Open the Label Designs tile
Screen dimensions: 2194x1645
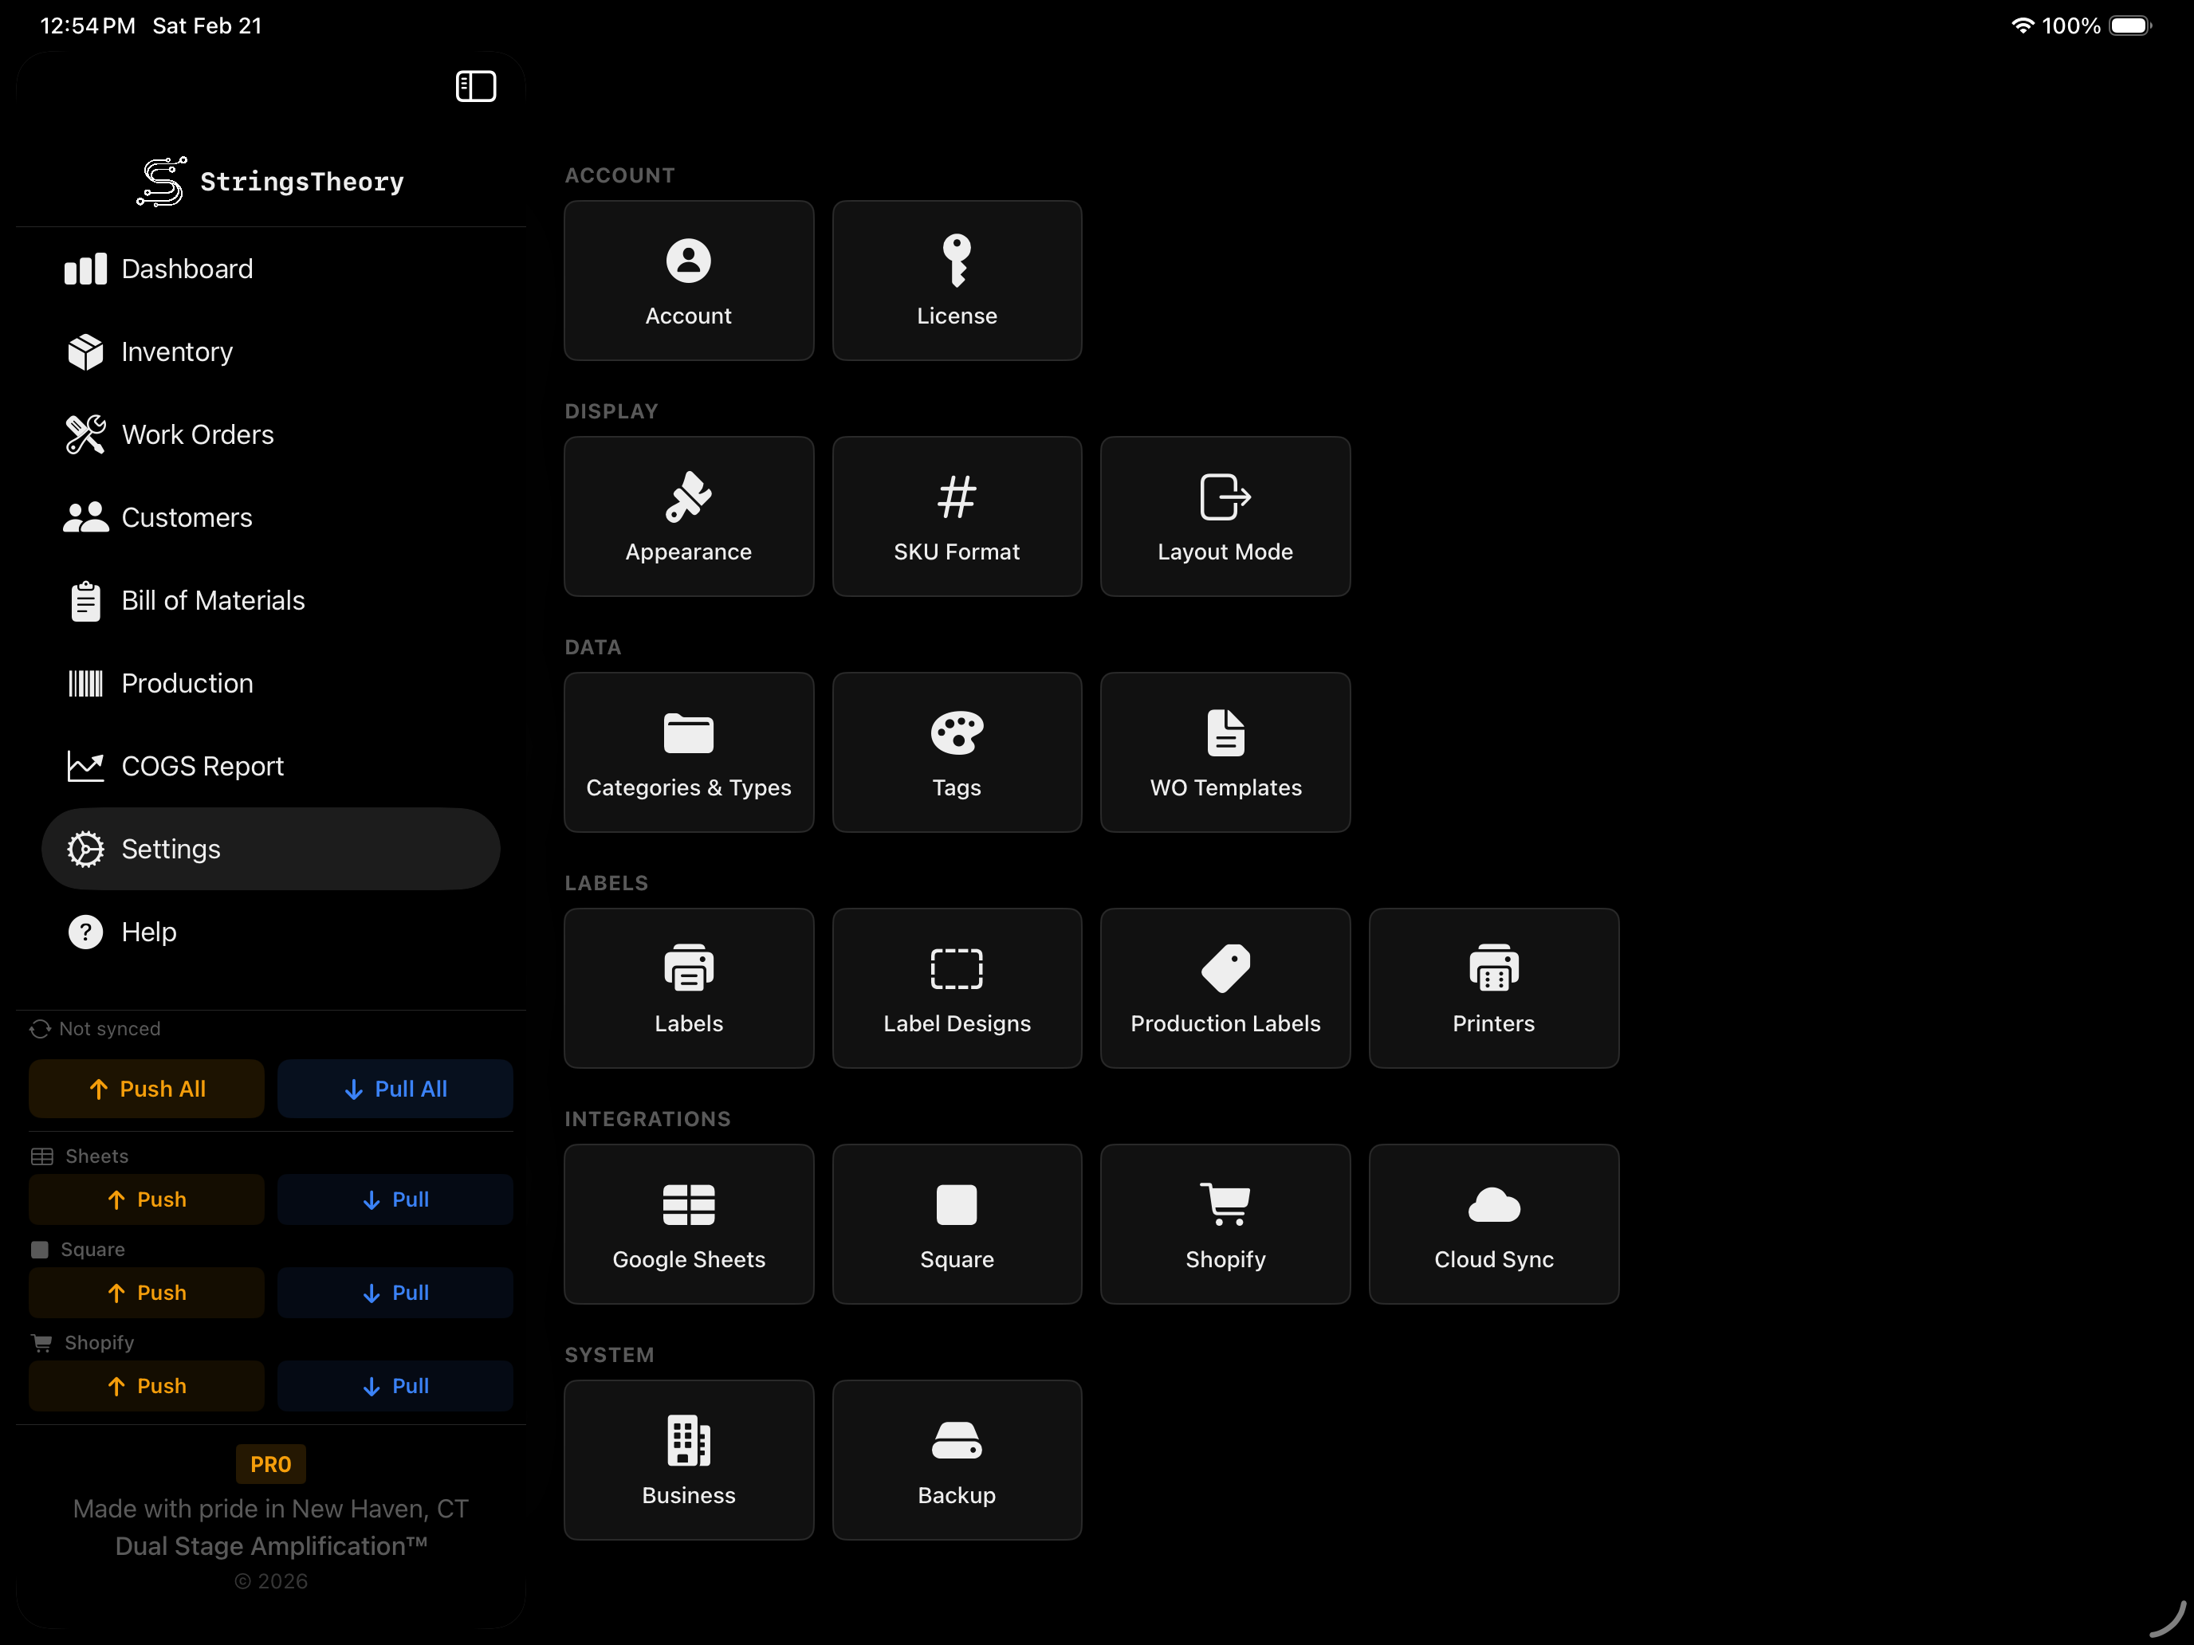pyautogui.click(x=956, y=988)
